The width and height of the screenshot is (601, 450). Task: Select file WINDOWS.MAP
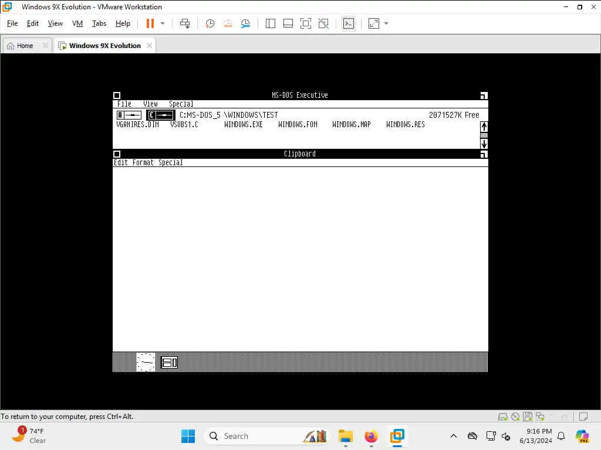(x=352, y=124)
